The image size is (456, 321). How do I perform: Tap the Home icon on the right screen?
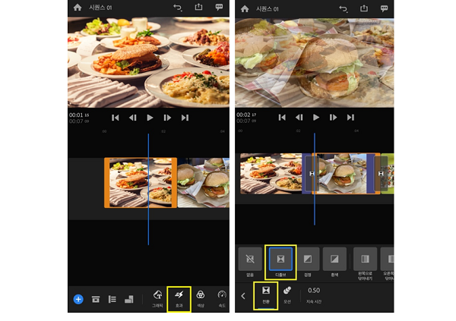point(245,8)
